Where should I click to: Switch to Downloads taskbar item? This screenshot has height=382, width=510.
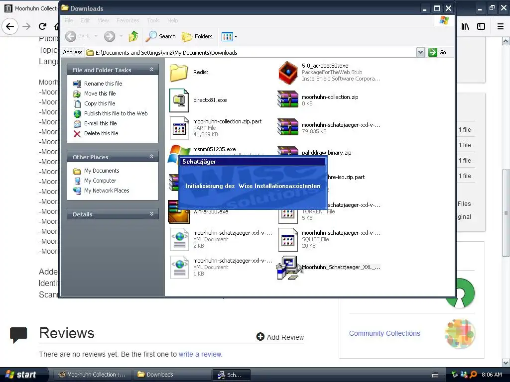pos(173,375)
